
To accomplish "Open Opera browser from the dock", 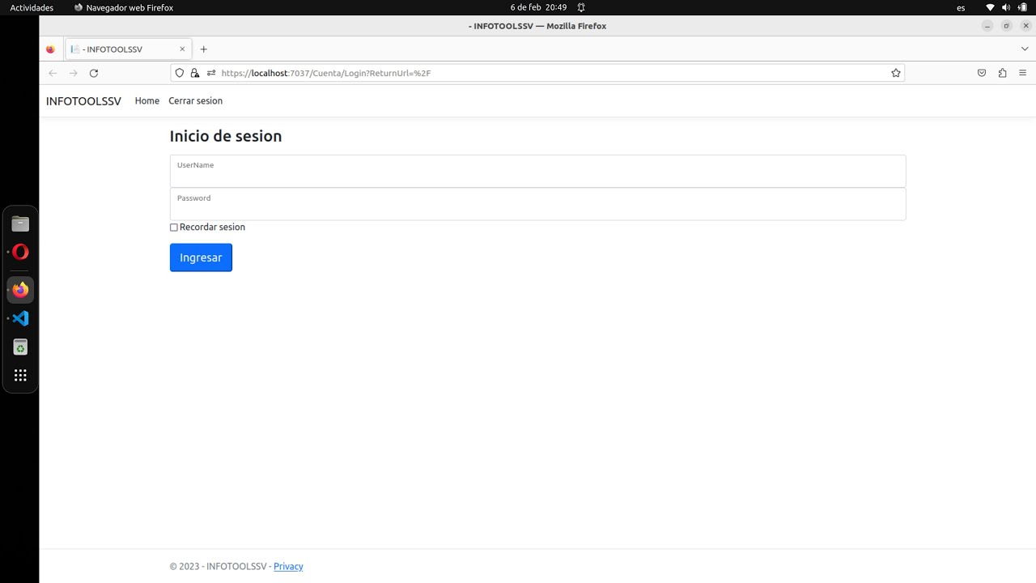I will click(x=20, y=253).
